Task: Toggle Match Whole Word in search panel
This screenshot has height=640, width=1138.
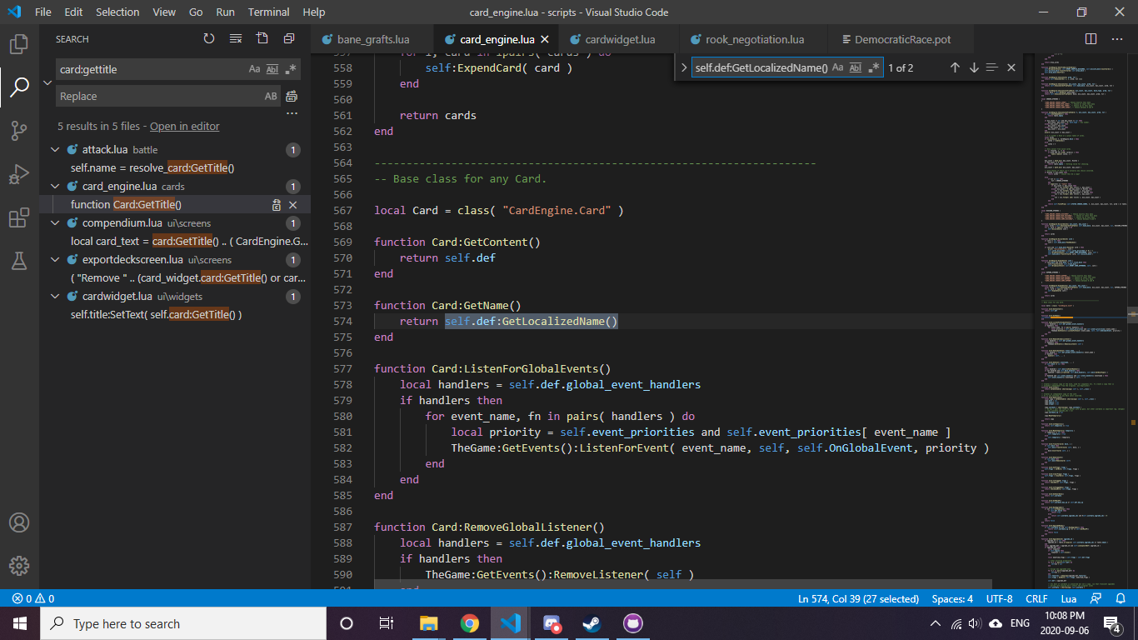Action: 272,69
